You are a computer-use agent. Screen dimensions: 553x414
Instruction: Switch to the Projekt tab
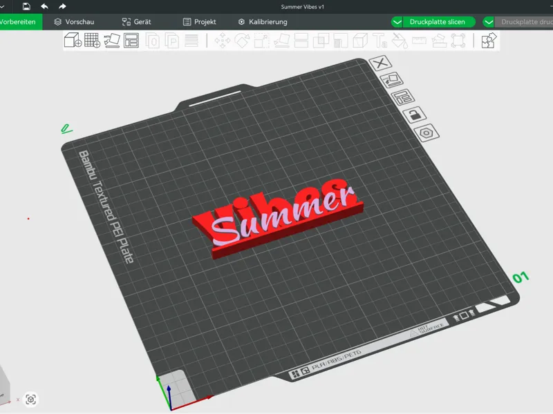200,22
